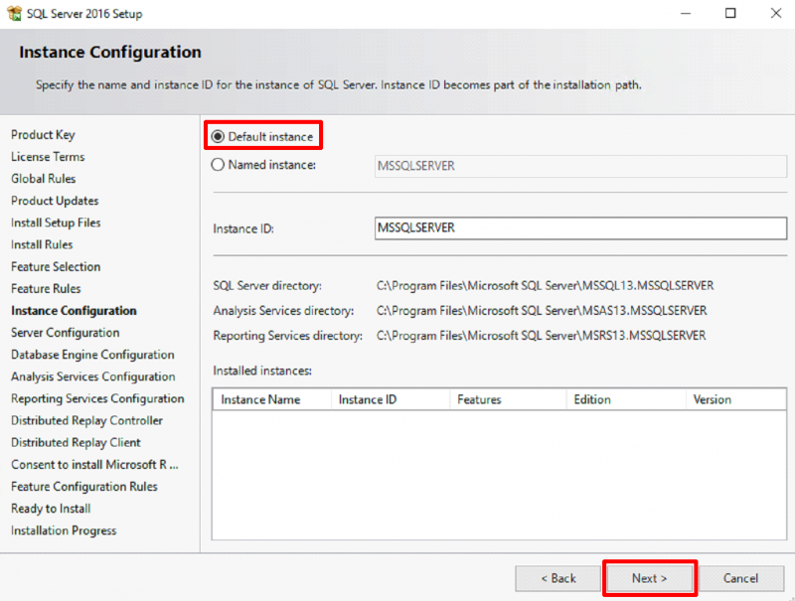Open Analysis Services Configuration step
The height and width of the screenshot is (601, 795).
[x=92, y=376]
